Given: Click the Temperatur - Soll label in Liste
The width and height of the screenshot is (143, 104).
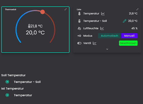Looking at the screenshot, I should click(x=95, y=21).
